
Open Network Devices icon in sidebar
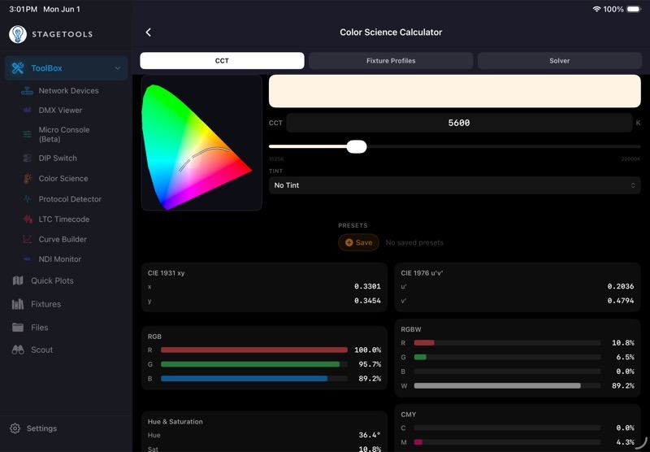click(x=28, y=91)
